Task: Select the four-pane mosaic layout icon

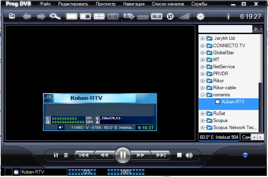Action: tap(99, 16)
